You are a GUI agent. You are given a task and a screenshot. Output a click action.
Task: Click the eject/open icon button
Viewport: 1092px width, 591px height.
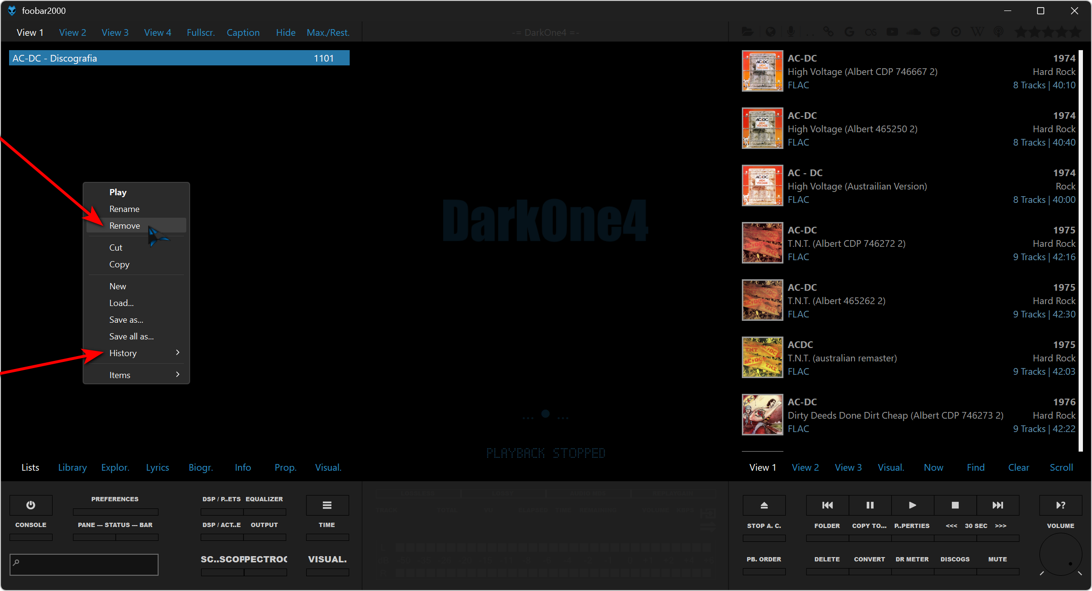point(764,505)
